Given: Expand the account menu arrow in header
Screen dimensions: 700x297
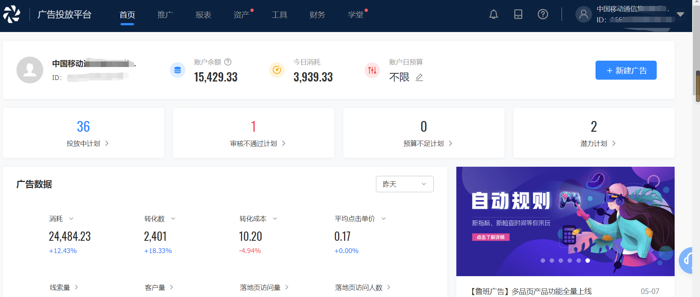Looking at the screenshot, I should coord(680,15).
